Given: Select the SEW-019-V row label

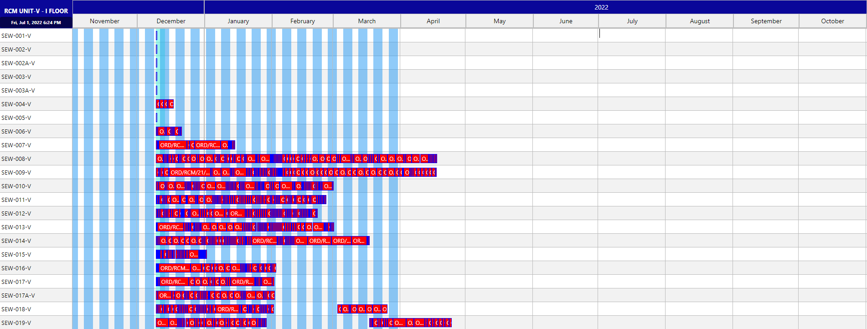Looking at the screenshot, I should (x=16, y=323).
